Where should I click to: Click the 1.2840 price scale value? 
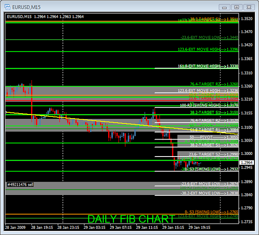pos(247,195)
